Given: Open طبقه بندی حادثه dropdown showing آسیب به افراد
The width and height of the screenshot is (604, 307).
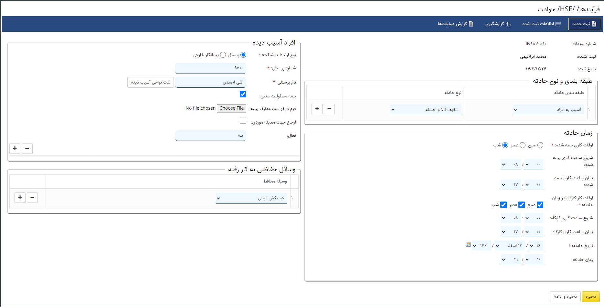Looking at the screenshot, I should coord(548,110).
